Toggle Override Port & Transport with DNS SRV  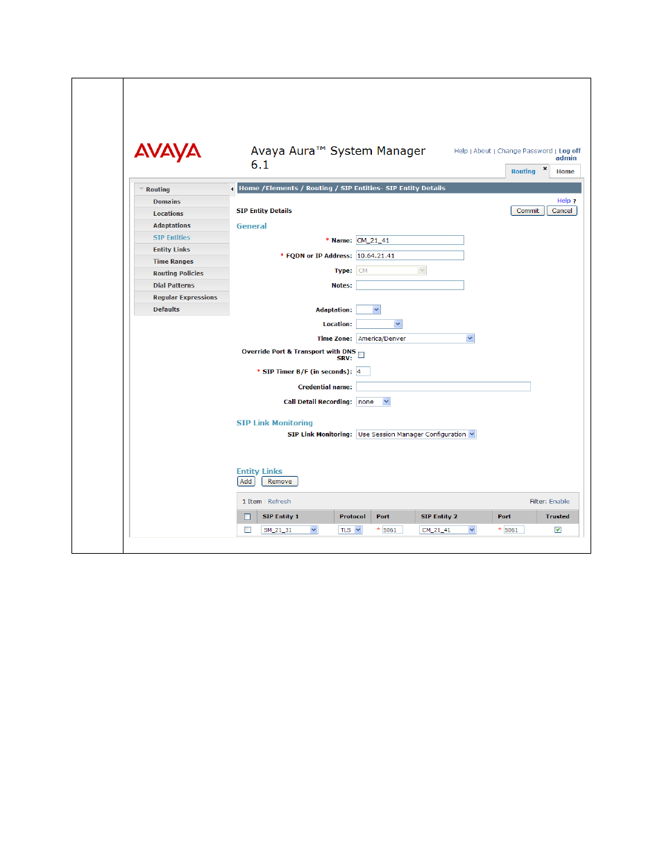(361, 355)
